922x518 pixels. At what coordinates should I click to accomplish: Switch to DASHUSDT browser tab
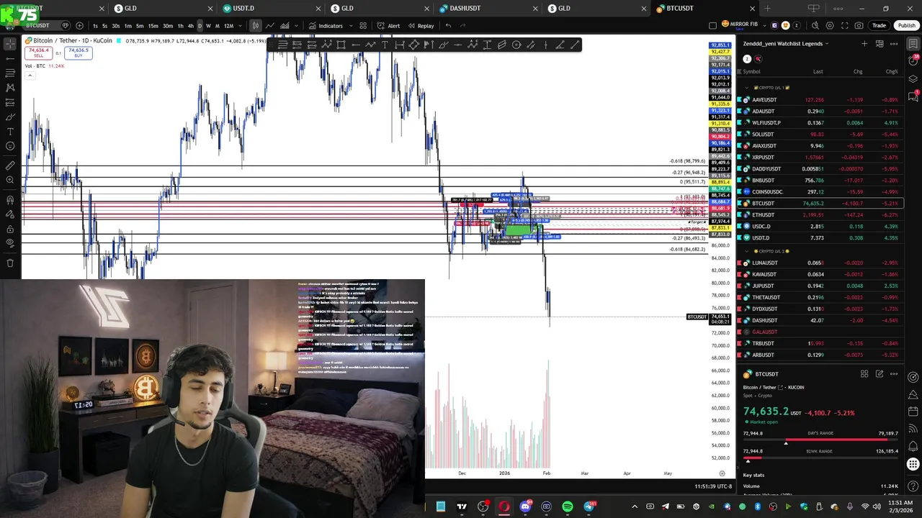click(465, 9)
